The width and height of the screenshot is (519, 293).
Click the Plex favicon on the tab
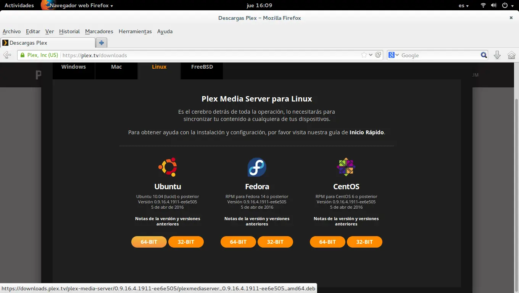pyautogui.click(x=5, y=43)
